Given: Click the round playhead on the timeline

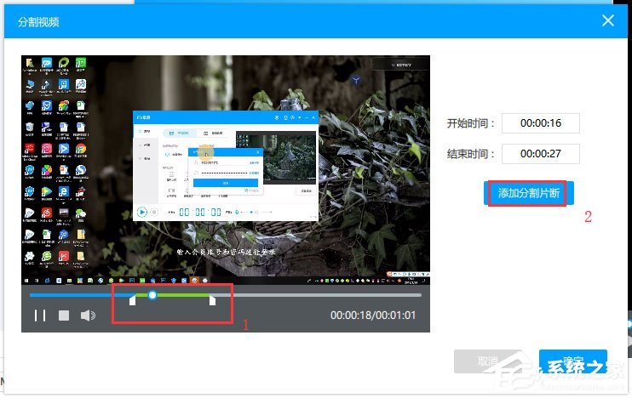Looking at the screenshot, I should (152, 295).
